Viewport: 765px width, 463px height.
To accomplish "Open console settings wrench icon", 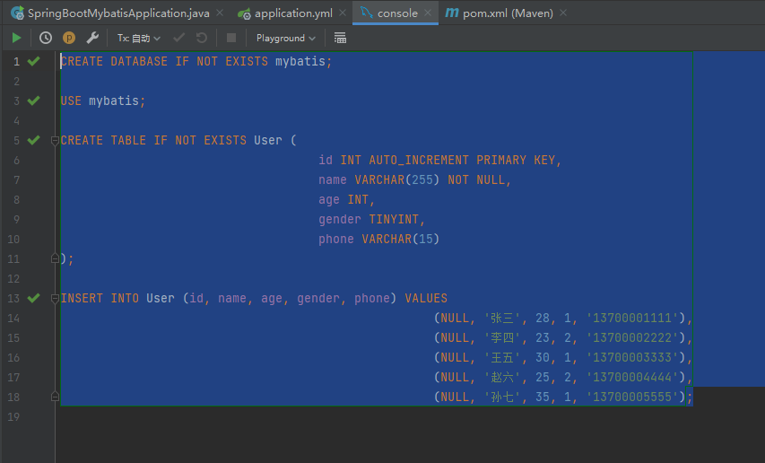I will tap(92, 38).
